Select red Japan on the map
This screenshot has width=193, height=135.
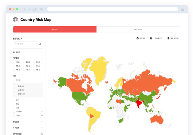click(158, 97)
